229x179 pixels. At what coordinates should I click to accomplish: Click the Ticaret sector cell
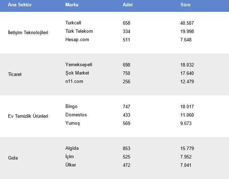(15, 74)
